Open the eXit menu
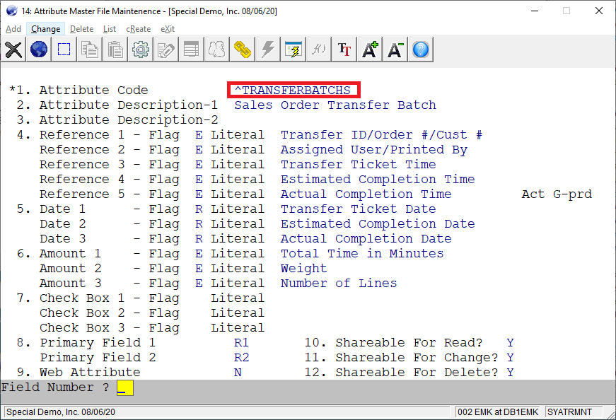 168,29
